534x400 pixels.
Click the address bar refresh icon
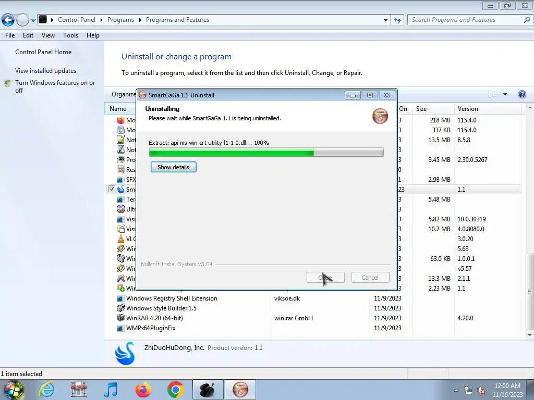[397, 20]
